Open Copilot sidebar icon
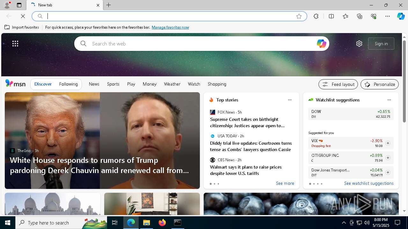Image resolution: width=408 pixels, height=229 pixels. [401, 16]
